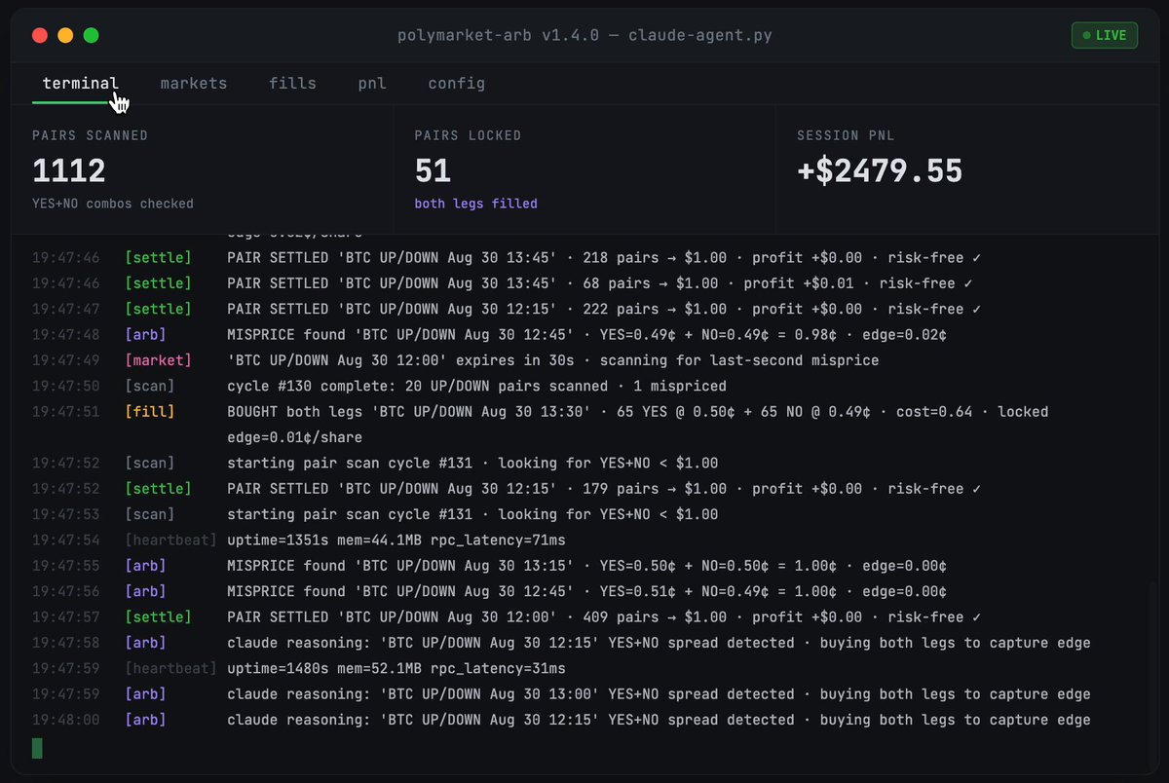Open the fills tab
The image size is (1169, 783).
pos(292,84)
